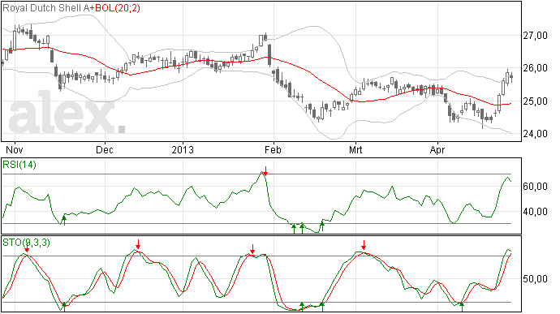
Task: Select the red '+BOL(20;2)' indicator label
Action: pos(114,8)
